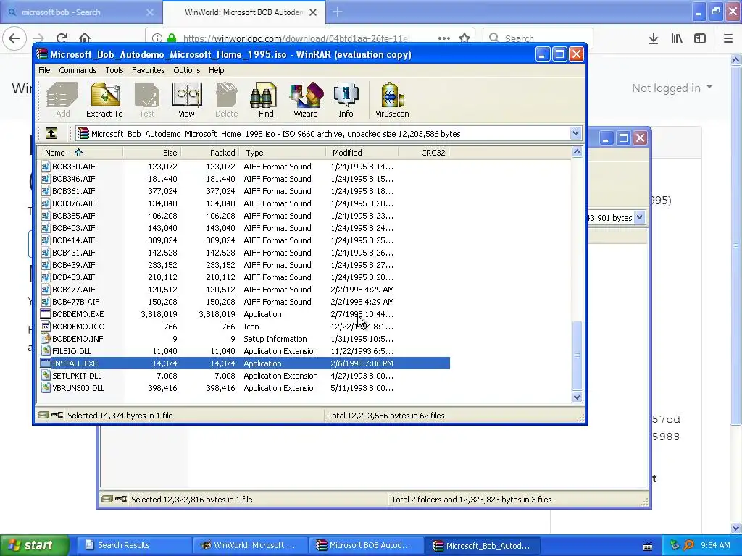Click the file list scroll up arrow

pyautogui.click(x=577, y=152)
